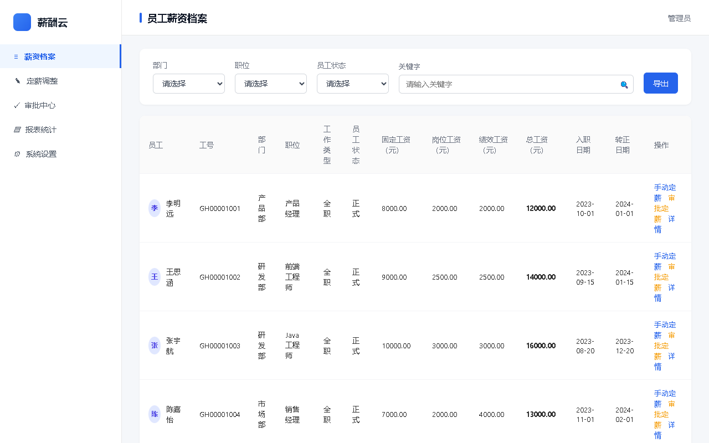Click employee name 李明远
Screen dimensions: 709x443
click(173, 208)
